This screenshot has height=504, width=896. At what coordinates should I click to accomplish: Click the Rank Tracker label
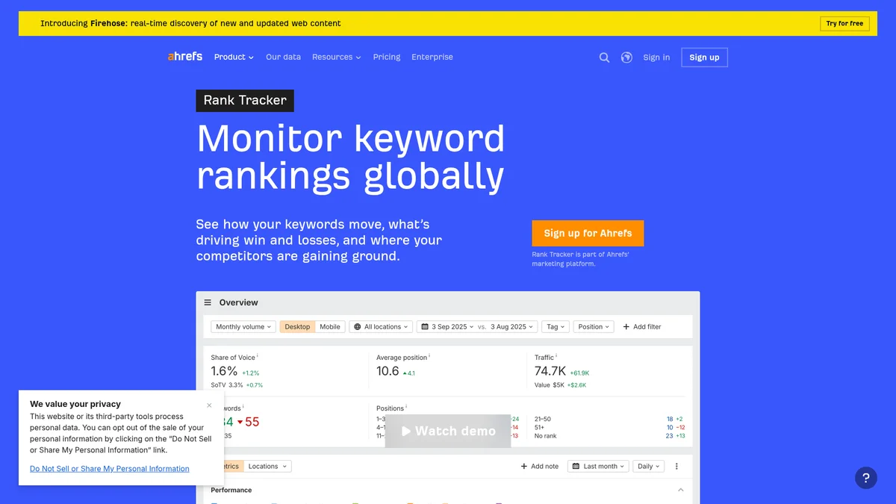point(245,101)
